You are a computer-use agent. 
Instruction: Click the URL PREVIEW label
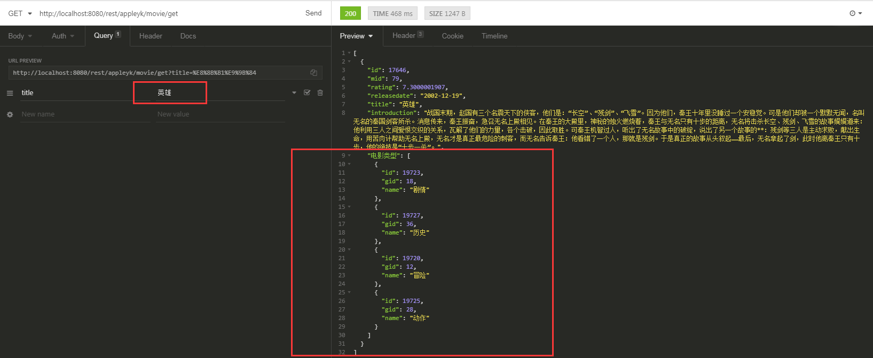coord(25,61)
